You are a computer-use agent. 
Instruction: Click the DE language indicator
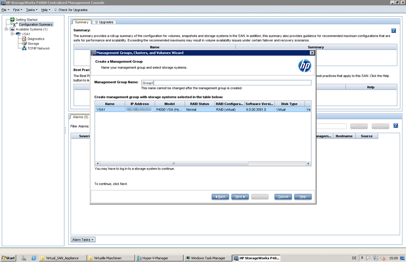point(354,258)
